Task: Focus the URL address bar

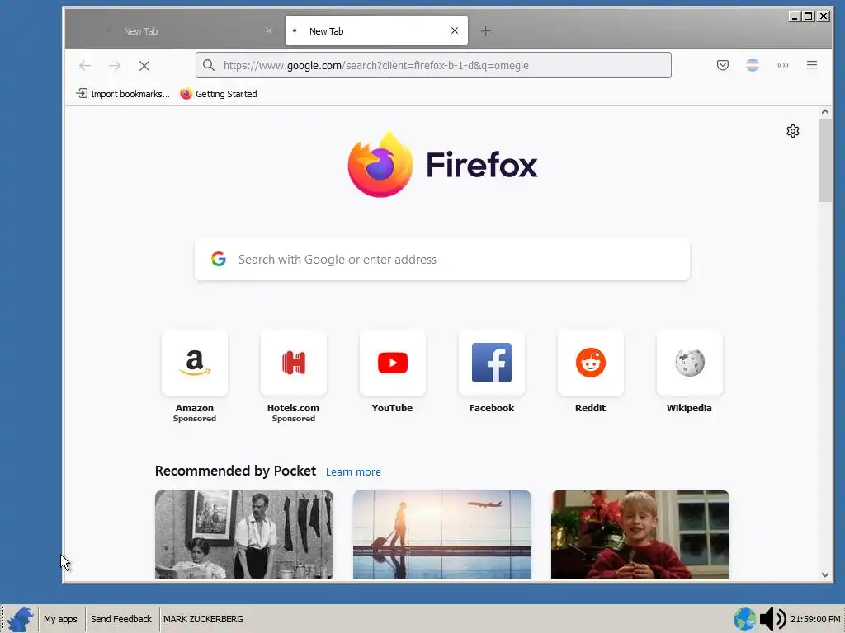Action: [434, 65]
